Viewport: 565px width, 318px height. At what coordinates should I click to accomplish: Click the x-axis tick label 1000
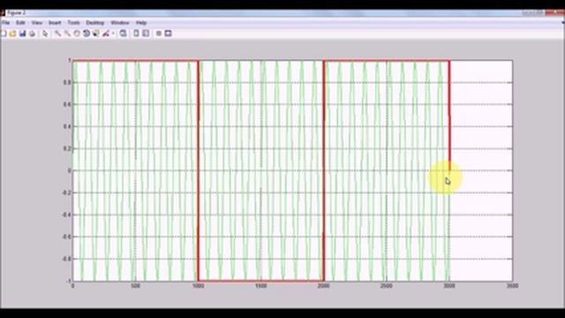(198, 286)
